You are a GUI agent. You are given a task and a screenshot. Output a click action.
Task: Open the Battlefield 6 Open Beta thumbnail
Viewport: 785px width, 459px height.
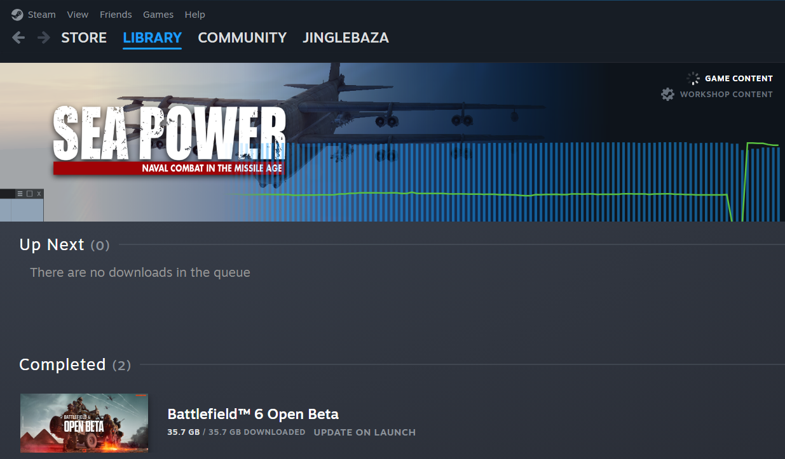click(x=84, y=423)
